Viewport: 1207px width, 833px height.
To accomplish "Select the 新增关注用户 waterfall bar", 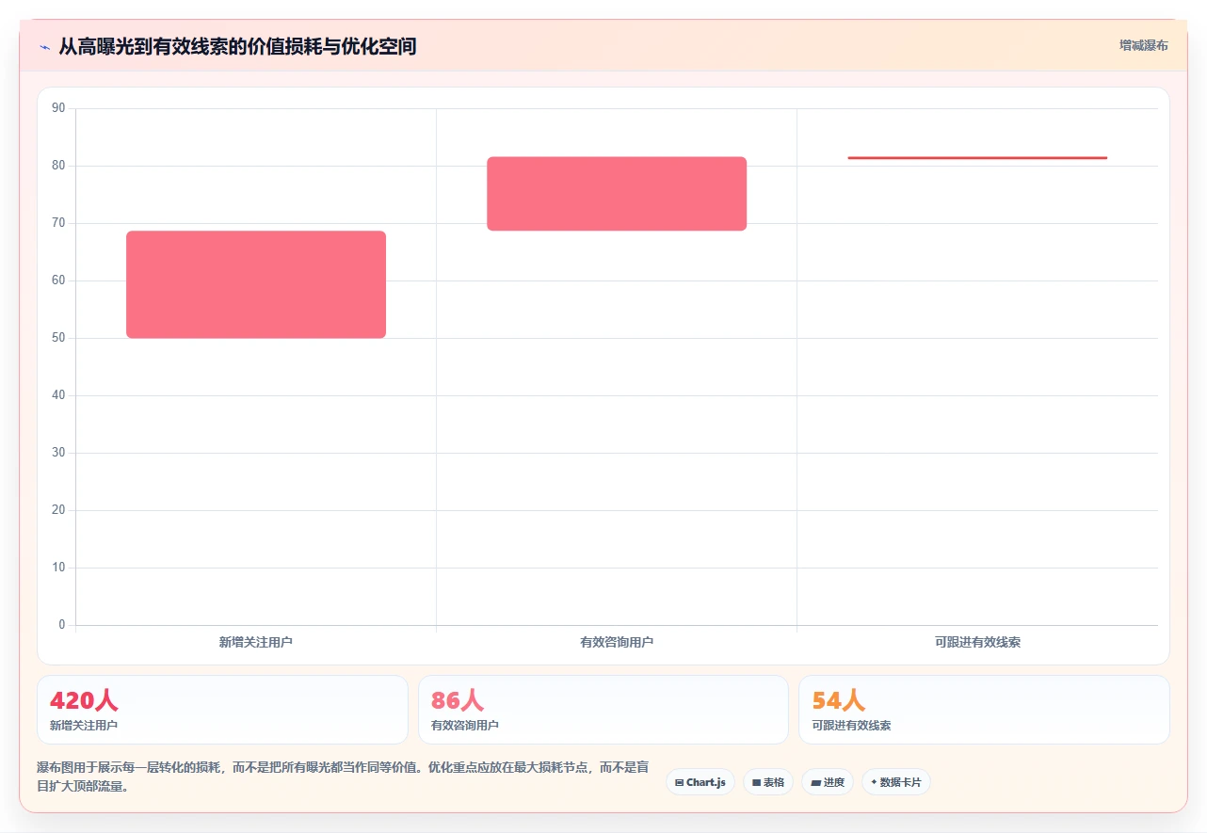I will pyautogui.click(x=256, y=284).
